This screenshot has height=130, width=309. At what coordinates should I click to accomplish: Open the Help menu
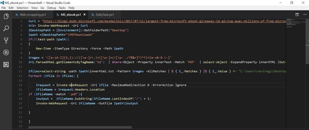[72, 8]
